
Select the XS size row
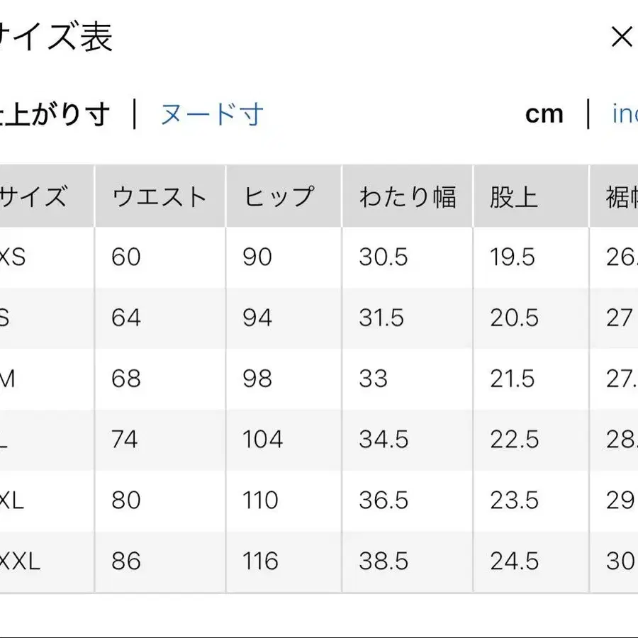point(13,257)
